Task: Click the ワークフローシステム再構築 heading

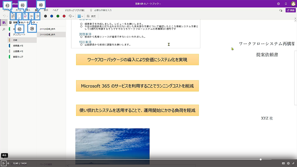Action: coord(267,44)
